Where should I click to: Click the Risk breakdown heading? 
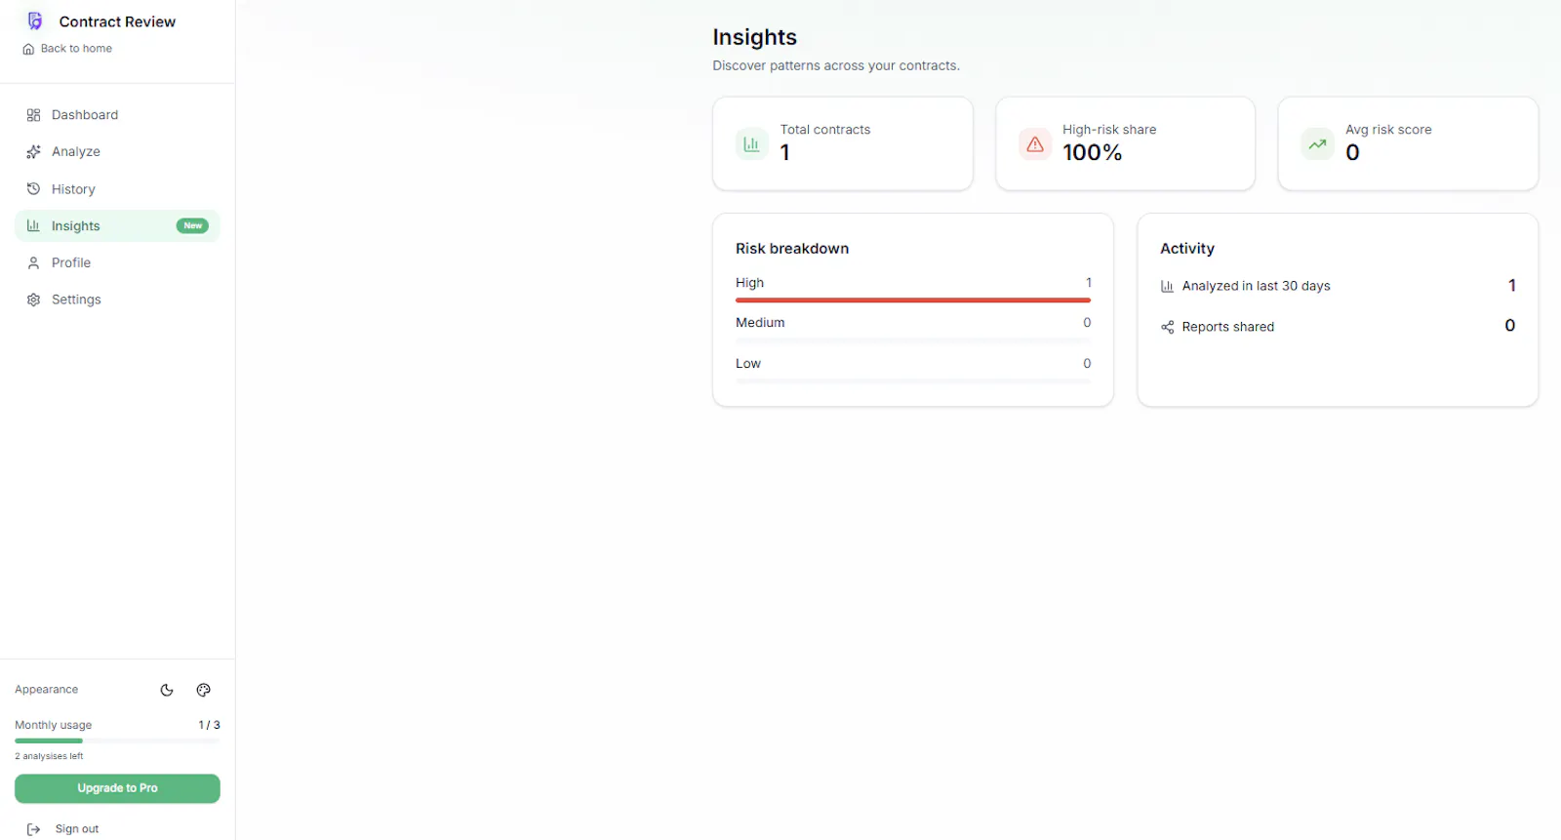tap(792, 249)
